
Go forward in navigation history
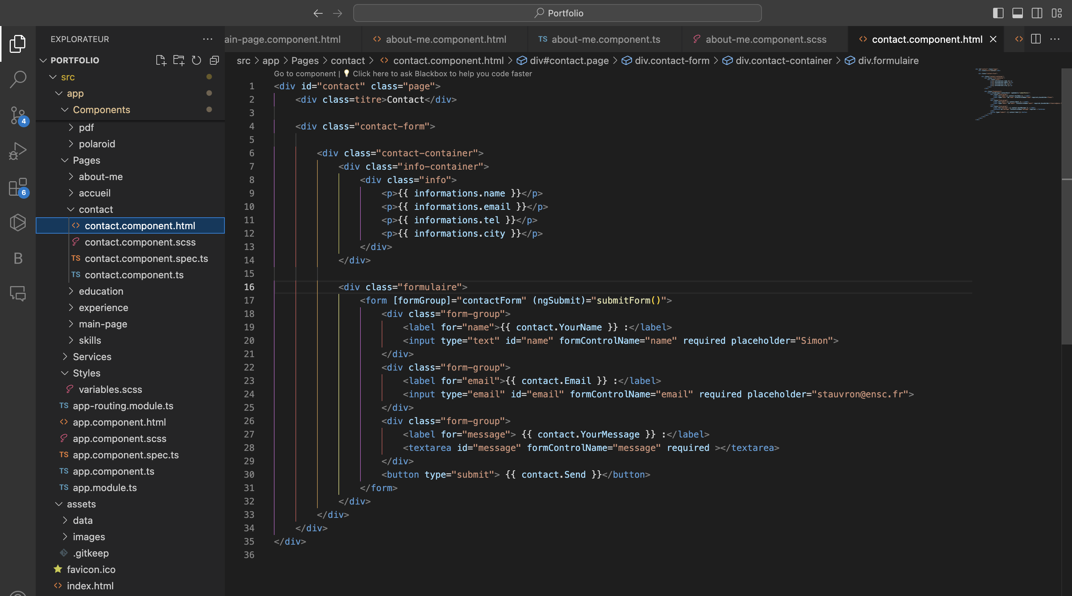(338, 13)
